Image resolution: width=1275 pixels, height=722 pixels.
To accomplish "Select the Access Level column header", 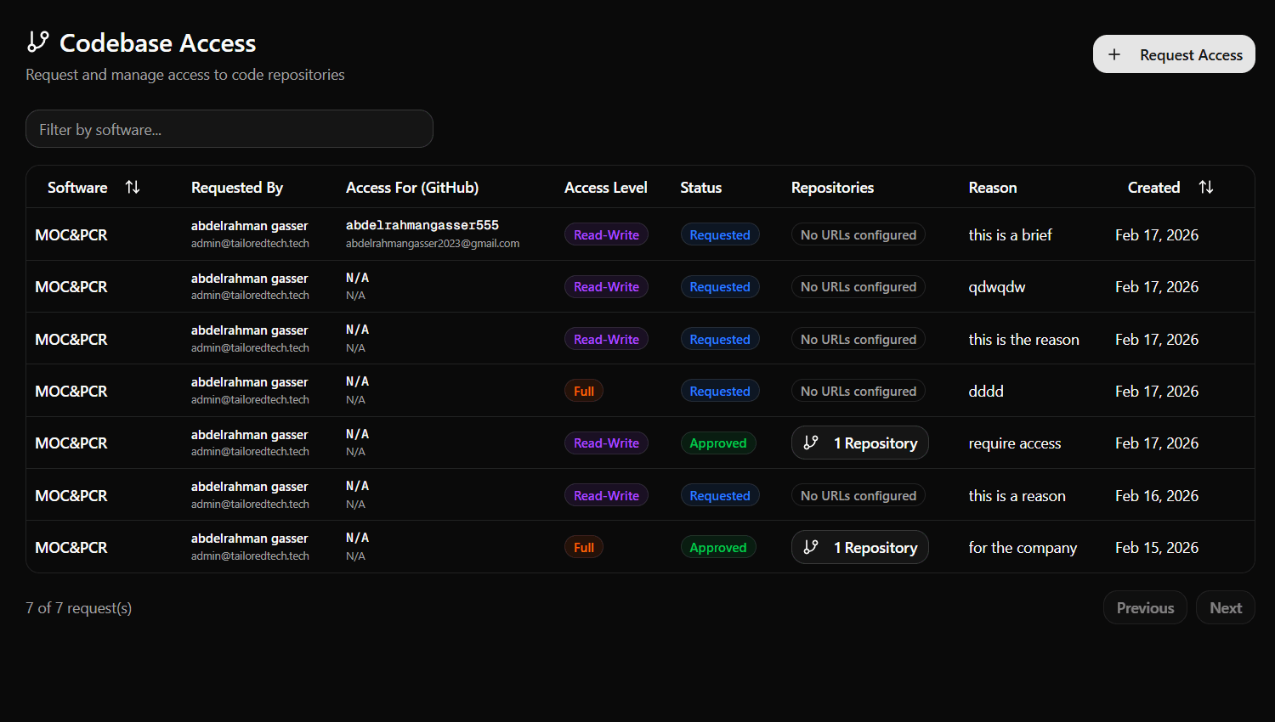I will click(605, 187).
